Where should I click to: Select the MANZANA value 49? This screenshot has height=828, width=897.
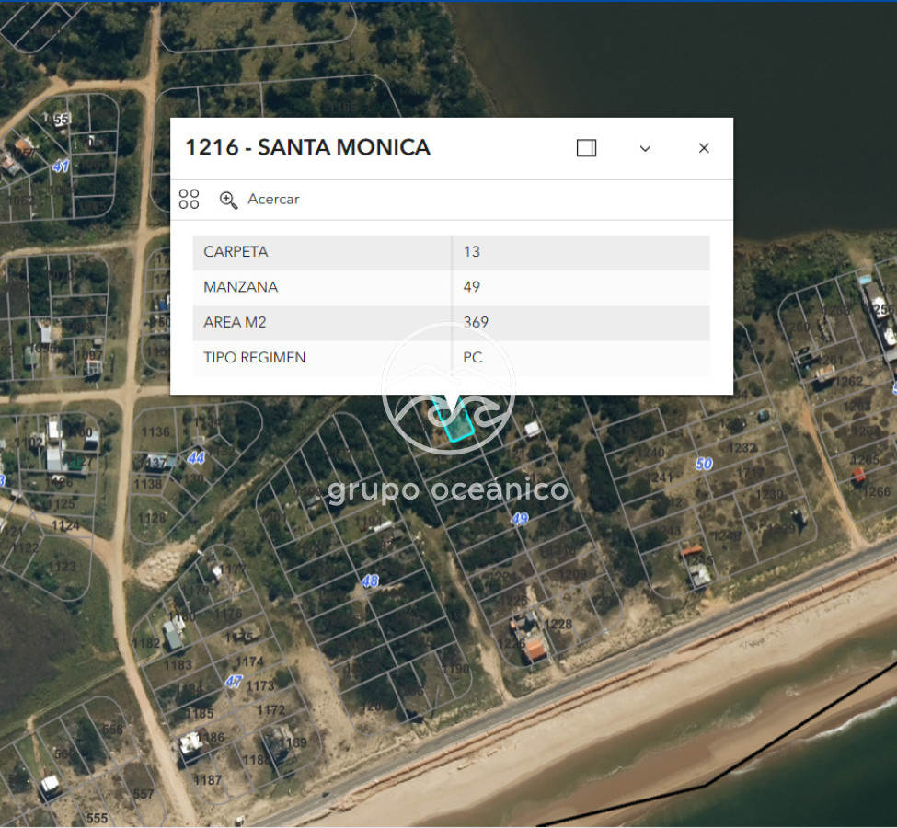pyautogui.click(x=471, y=287)
